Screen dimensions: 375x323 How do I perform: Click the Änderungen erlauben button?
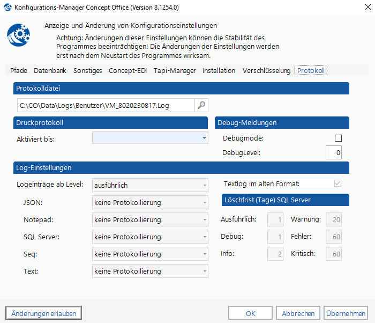[43, 313]
